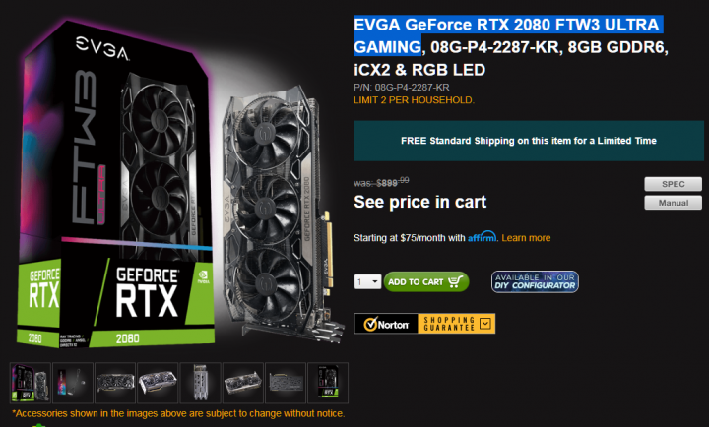Open the SPEC tab button
This screenshot has width=709, height=427.
673,184
